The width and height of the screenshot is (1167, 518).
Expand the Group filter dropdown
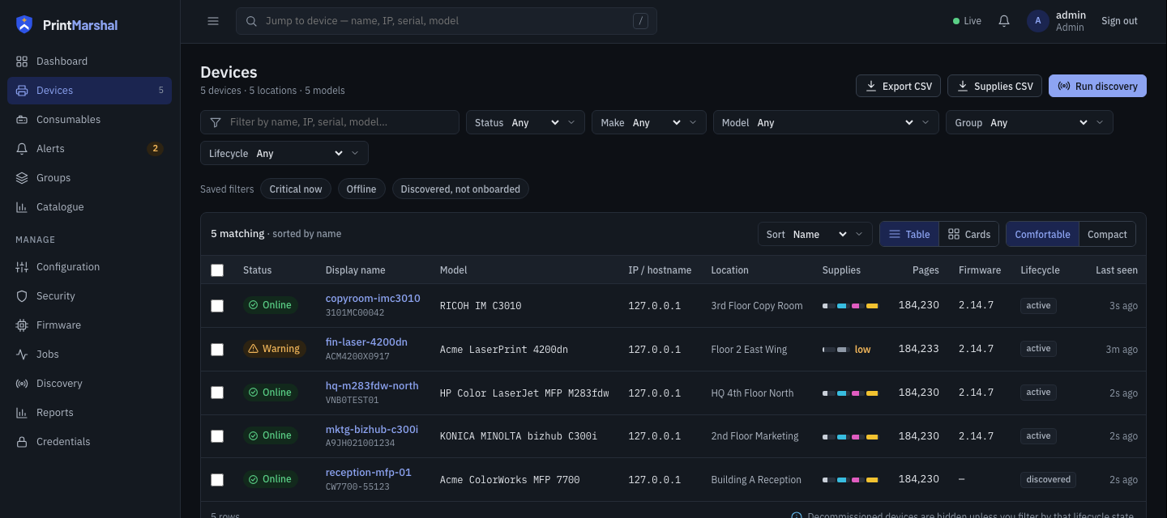tap(1029, 122)
